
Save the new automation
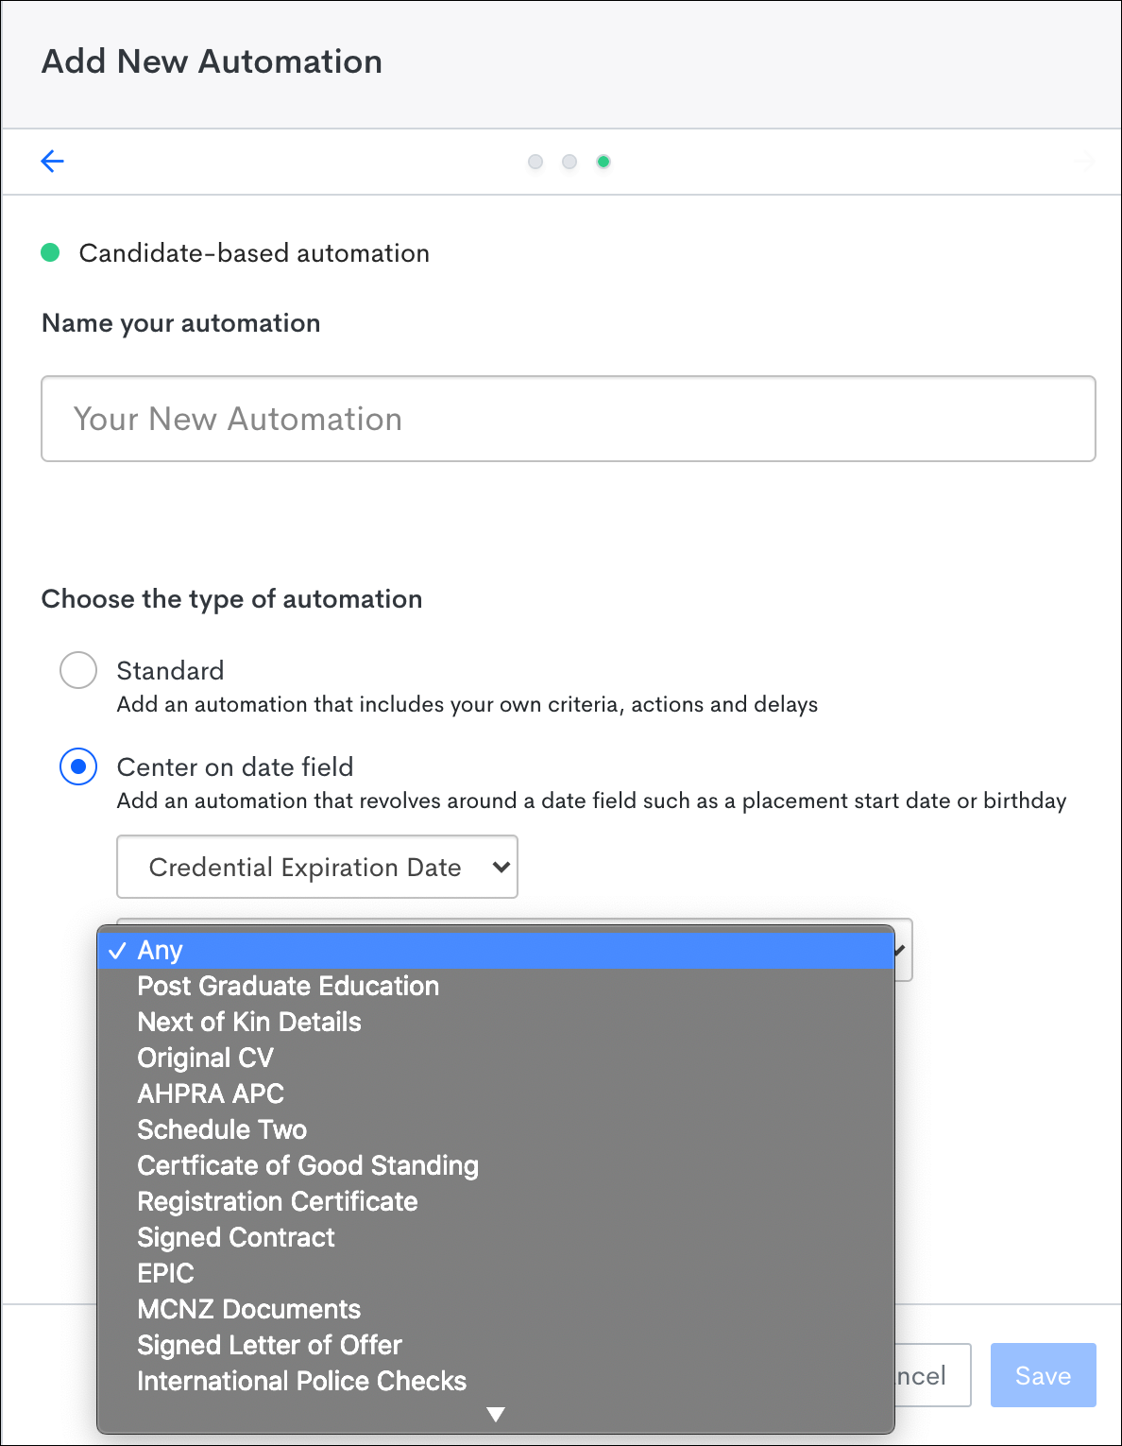1043,1375
